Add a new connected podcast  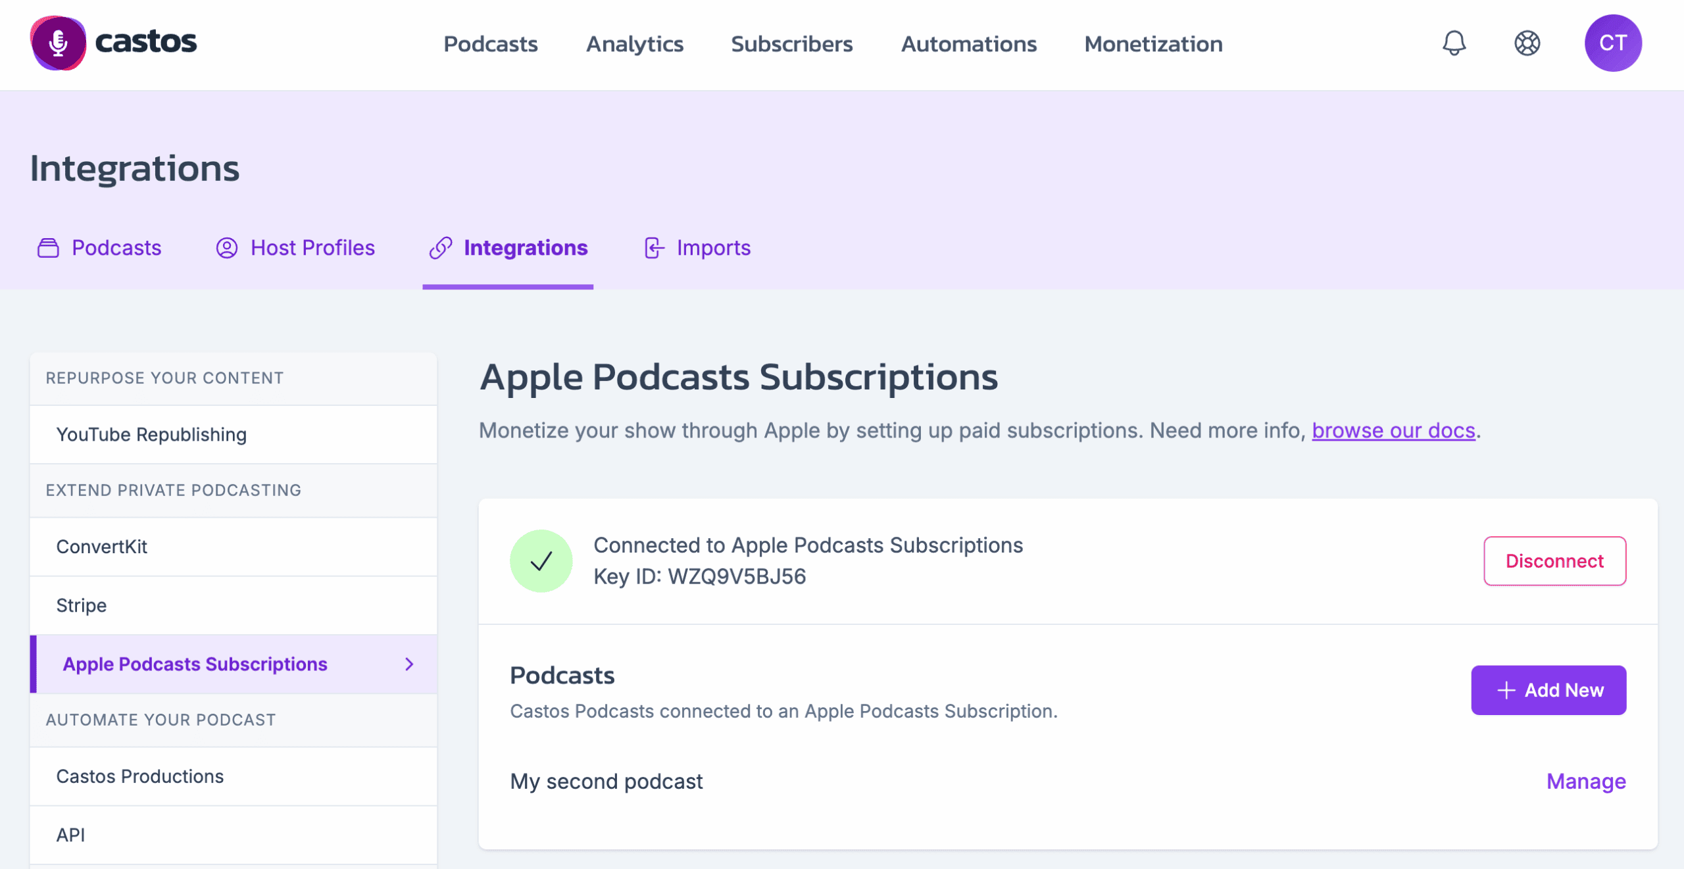point(1548,690)
